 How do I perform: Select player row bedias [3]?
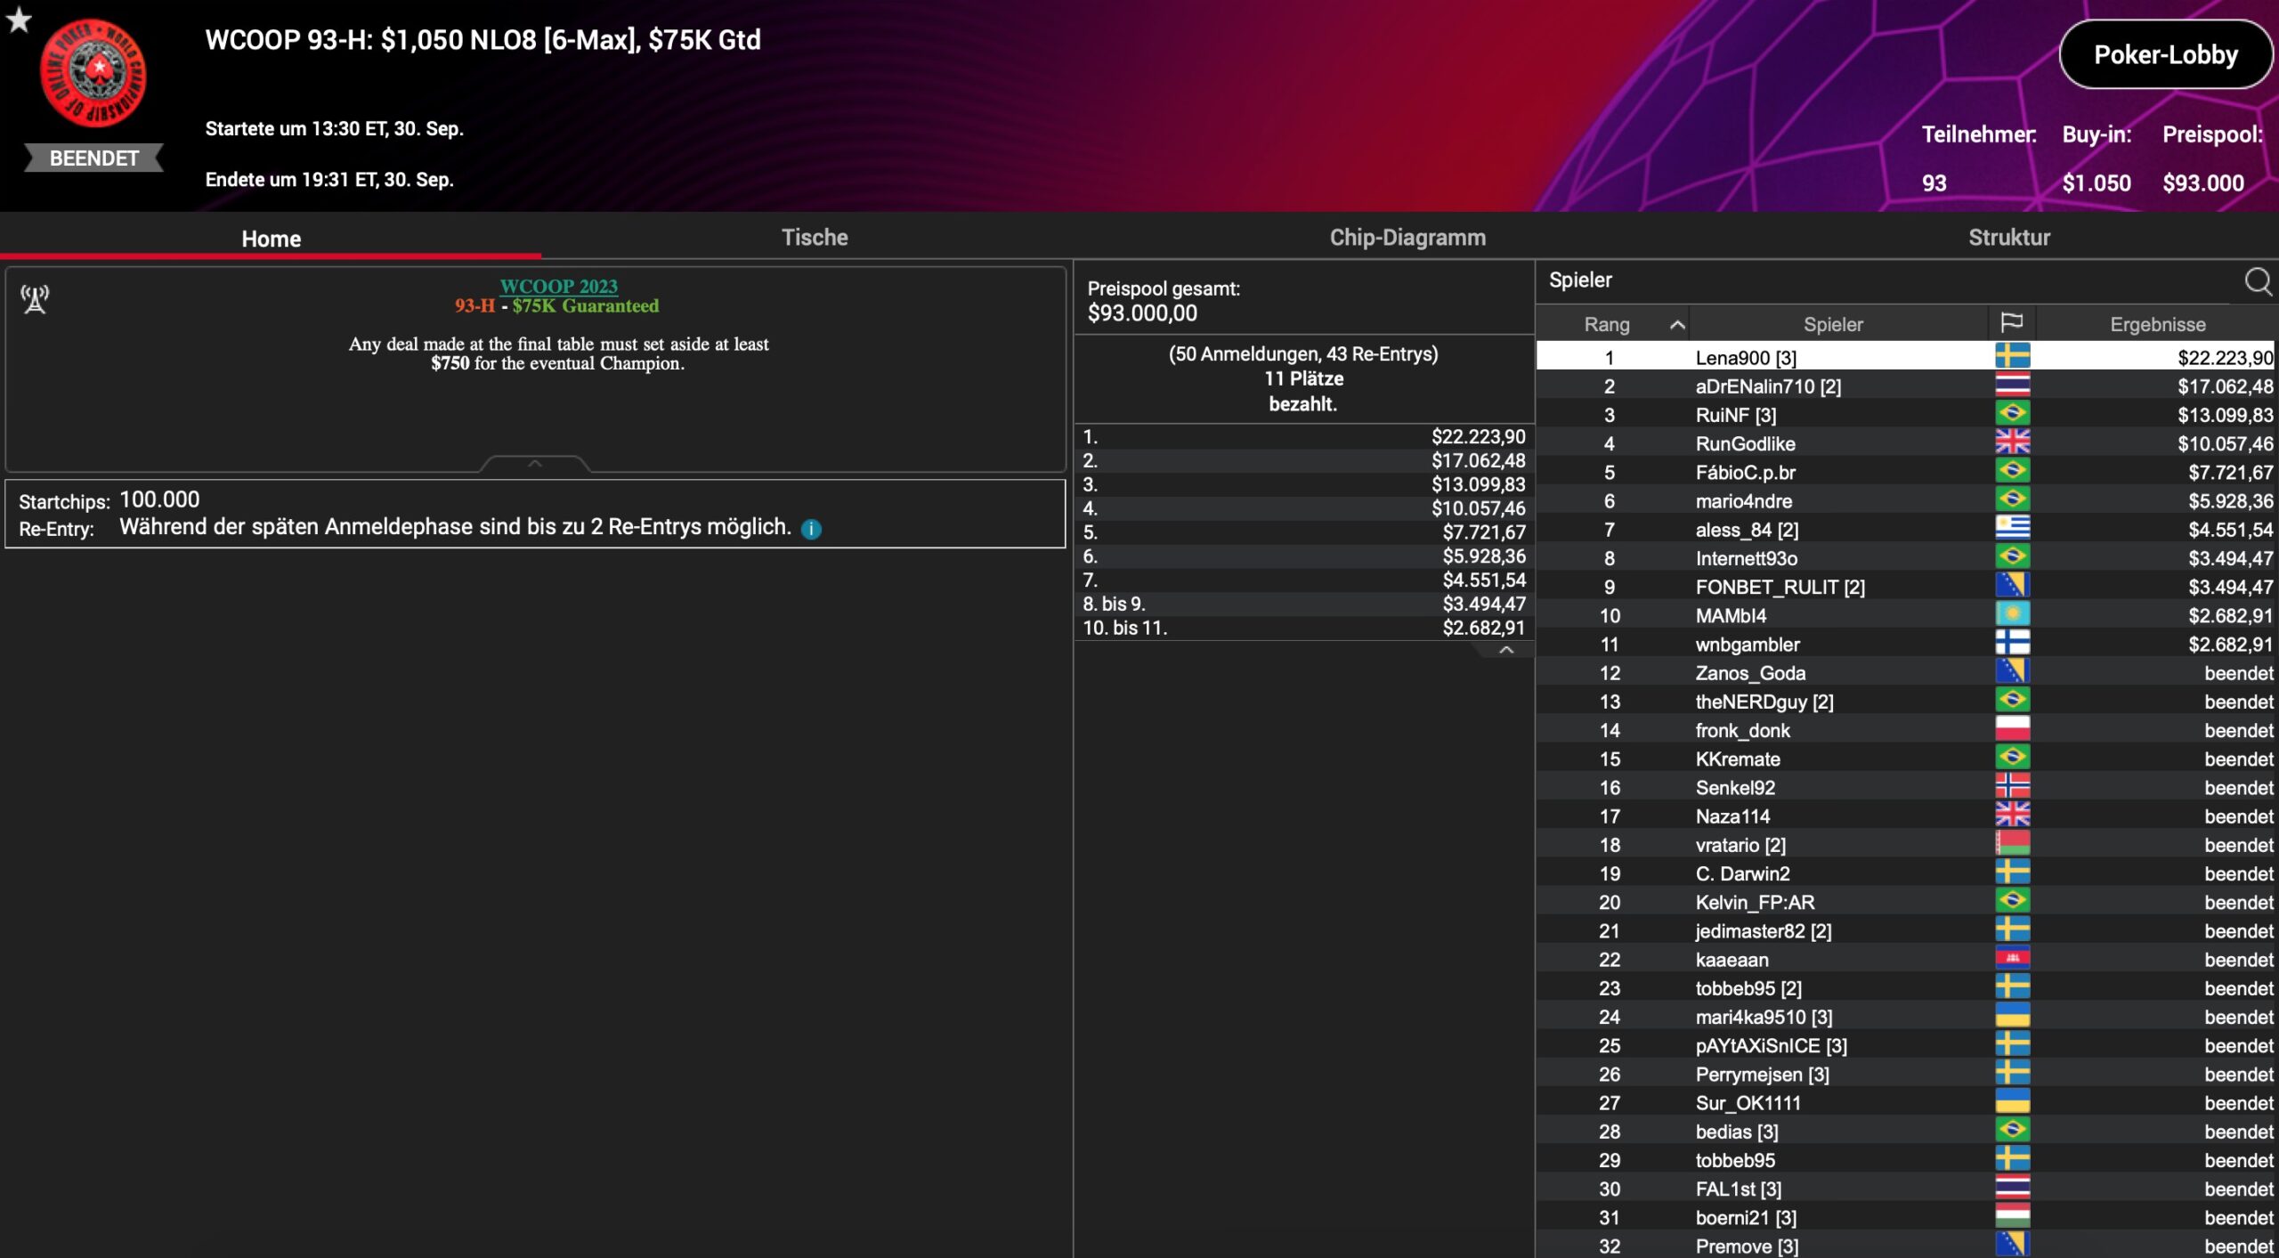coord(1905,1131)
